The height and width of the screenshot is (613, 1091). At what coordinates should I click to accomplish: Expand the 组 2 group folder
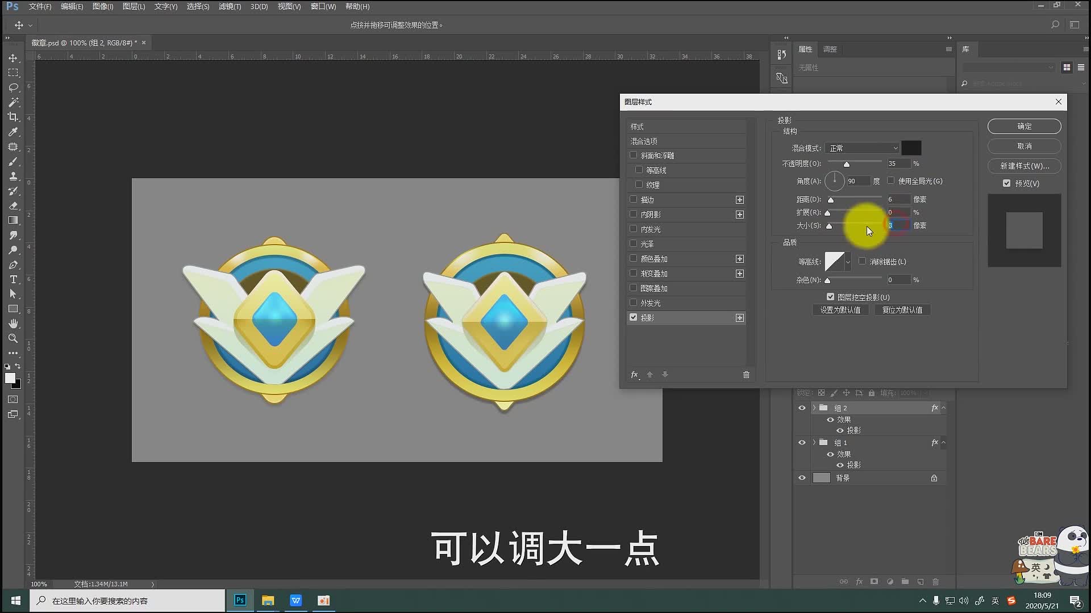pyautogui.click(x=814, y=408)
